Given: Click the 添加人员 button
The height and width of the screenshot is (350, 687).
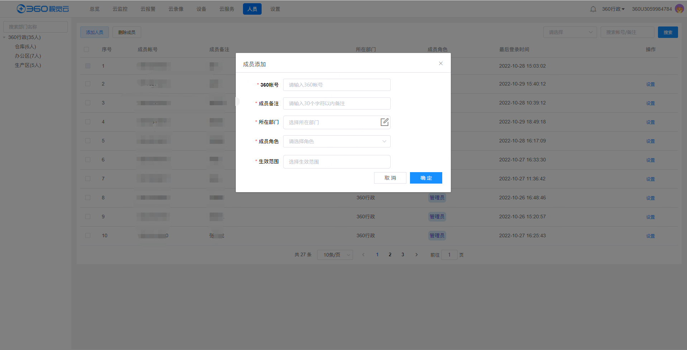Looking at the screenshot, I should click(94, 32).
